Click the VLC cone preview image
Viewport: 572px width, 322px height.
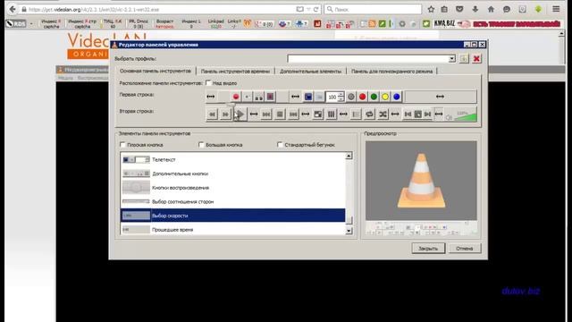coord(421,181)
